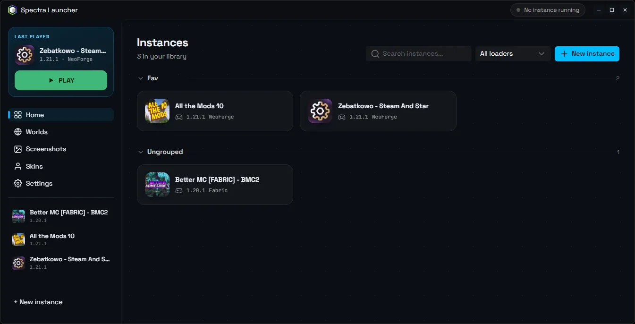Click the Last Played instance gear icon

(x=25, y=55)
